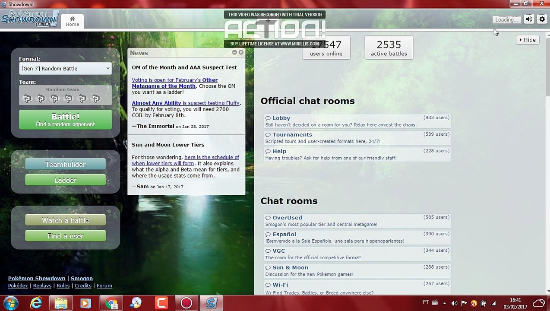The height and width of the screenshot is (311, 550).
Task: Click the 2535 active battles counter
Action: coord(389,48)
